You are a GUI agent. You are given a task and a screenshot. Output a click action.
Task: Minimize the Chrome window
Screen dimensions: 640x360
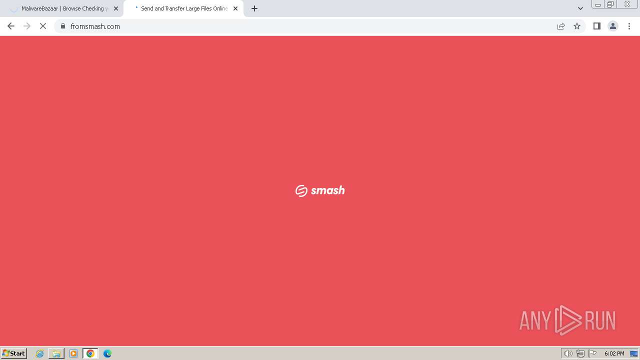[x=598, y=4]
